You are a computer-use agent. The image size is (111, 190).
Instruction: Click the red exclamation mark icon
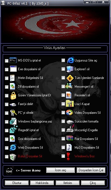tap(68, 157)
